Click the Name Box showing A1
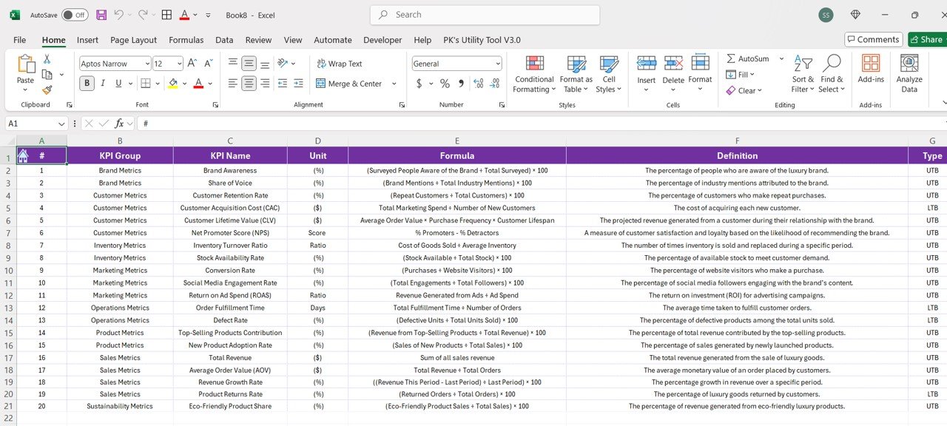 point(36,124)
